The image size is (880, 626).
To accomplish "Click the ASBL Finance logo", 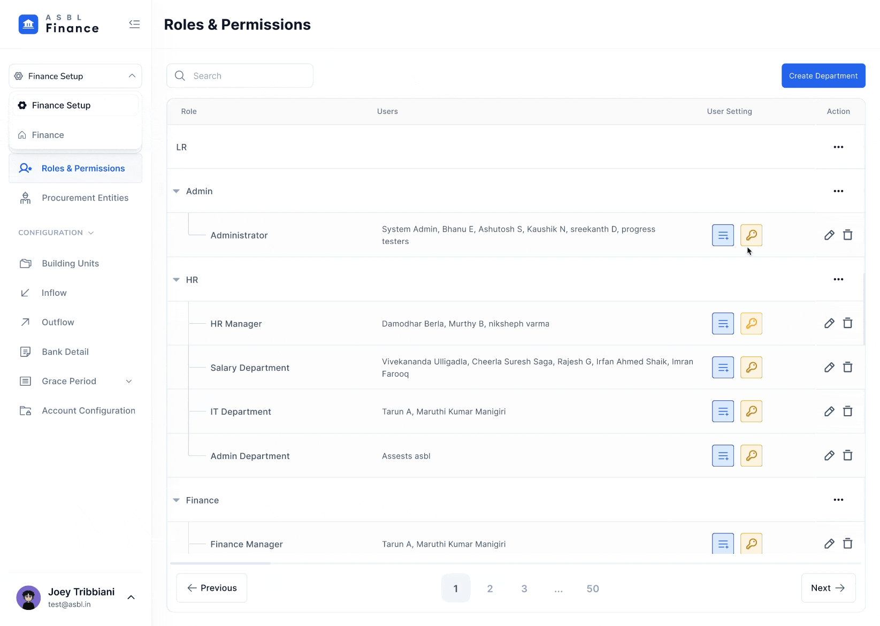I will click(x=59, y=24).
